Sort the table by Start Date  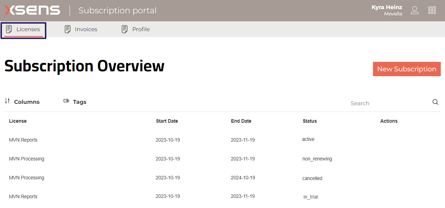pyautogui.click(x=167, y=121)
